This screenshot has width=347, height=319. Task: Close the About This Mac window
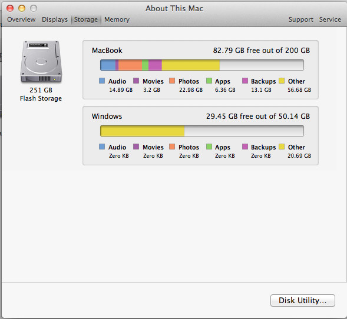pos(10,8)
